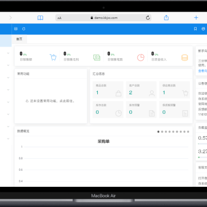
Task: Open the 库存预警 summary card
Action: (x=141, y=109)
